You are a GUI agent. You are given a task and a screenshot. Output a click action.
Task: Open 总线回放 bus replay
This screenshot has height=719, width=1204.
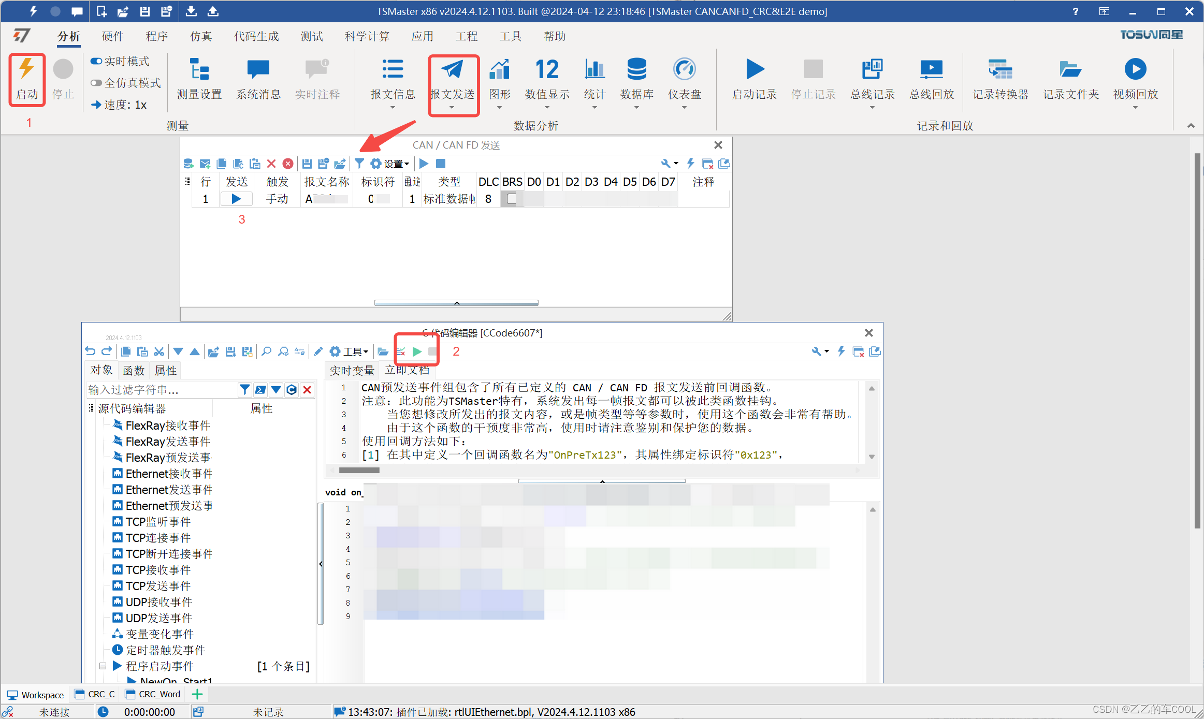[932, 79]
